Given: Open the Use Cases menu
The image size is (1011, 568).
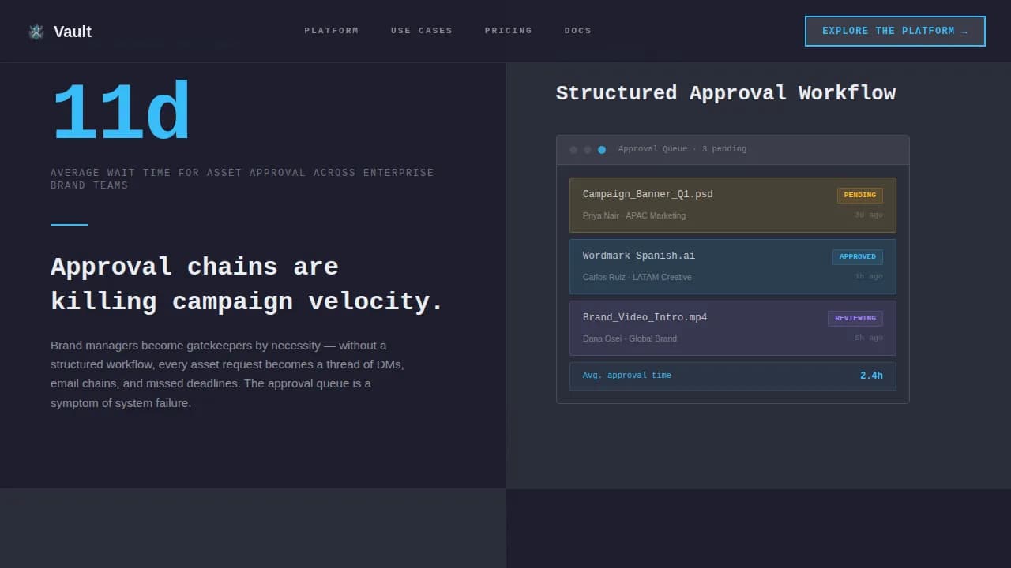Looking at the screenshot, I should pyautogui.click(x=421, y=31).
